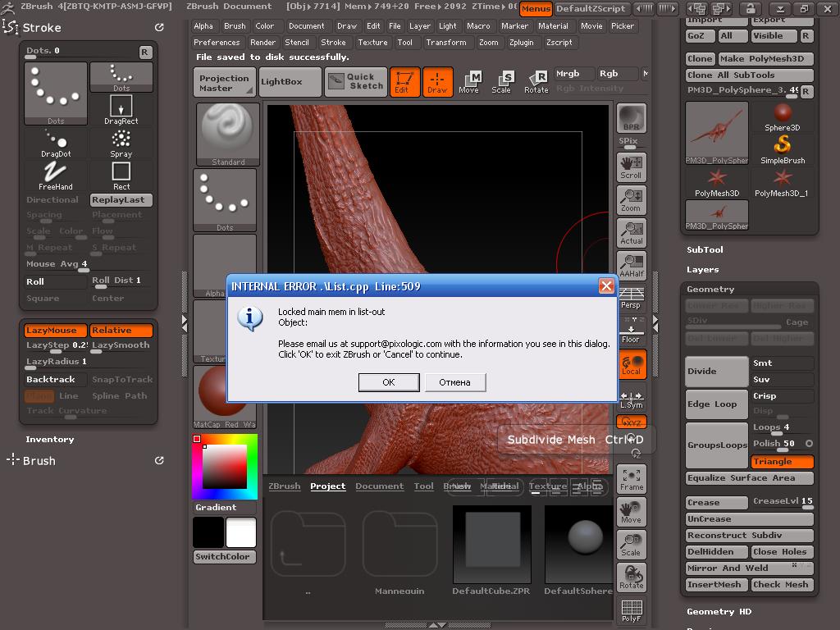Open the Material menu
The image size is (840, 630).
(554, 25)
